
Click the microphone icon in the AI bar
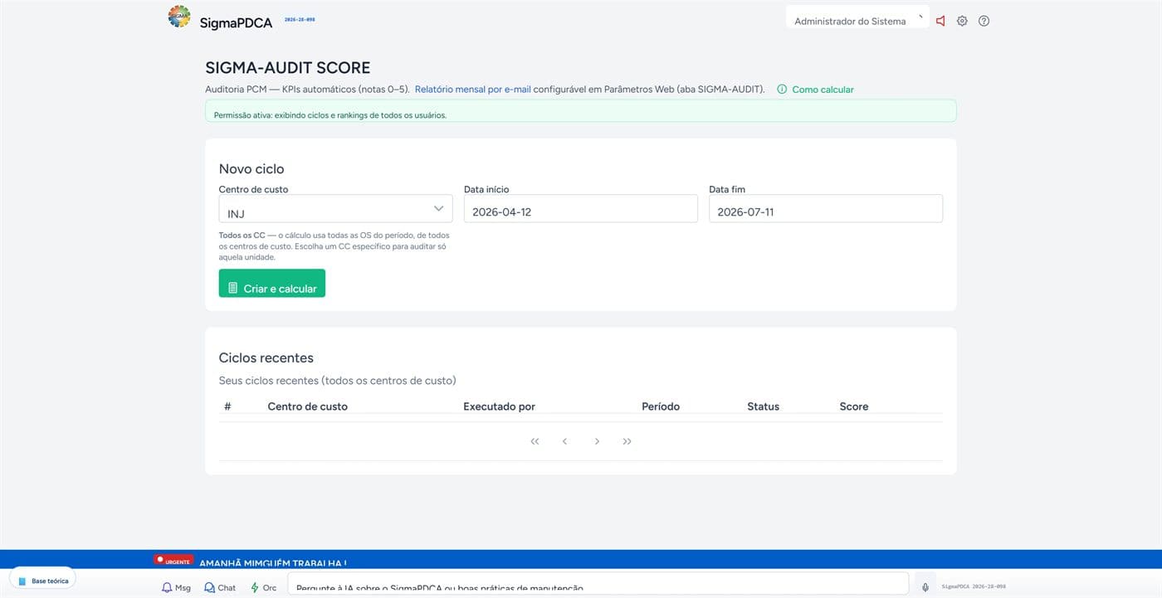click(925, 587)
